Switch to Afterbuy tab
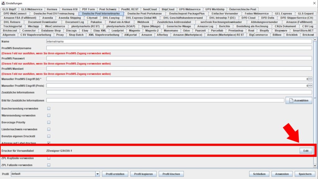318x179 pixels. click(162, 35)
